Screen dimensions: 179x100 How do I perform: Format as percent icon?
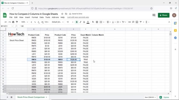point(35,22)
